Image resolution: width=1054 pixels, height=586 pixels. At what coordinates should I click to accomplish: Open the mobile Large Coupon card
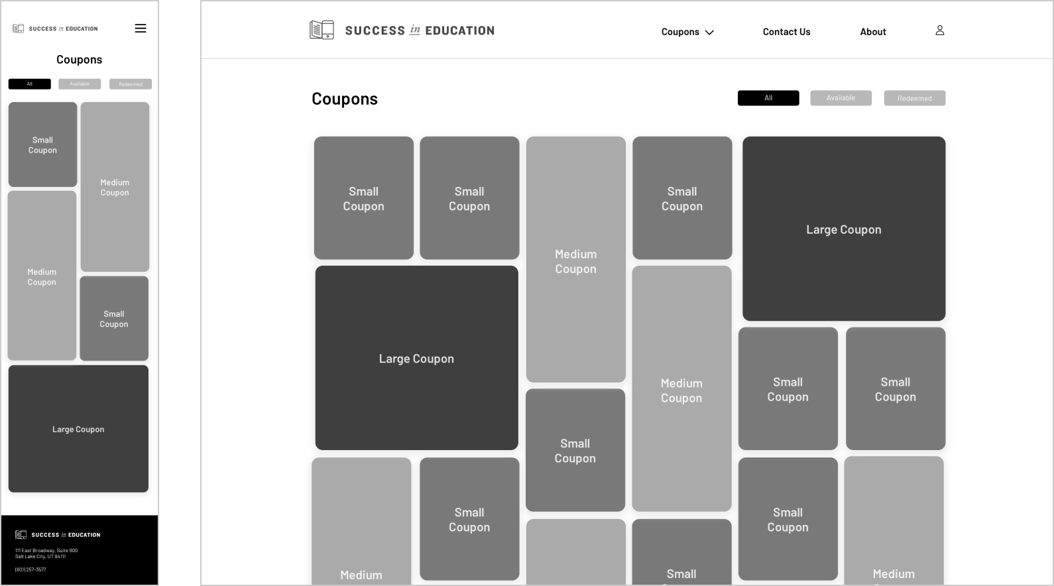click(x=78, y=429)
